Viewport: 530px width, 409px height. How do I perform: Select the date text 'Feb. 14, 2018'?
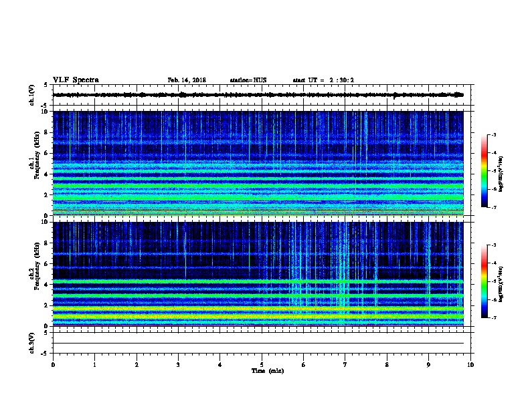coord(187,80)
